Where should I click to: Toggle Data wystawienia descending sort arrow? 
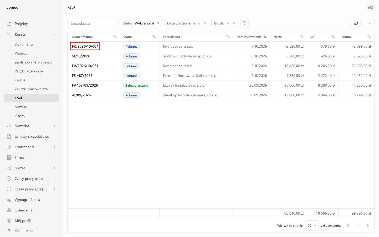tap(265, 37)
